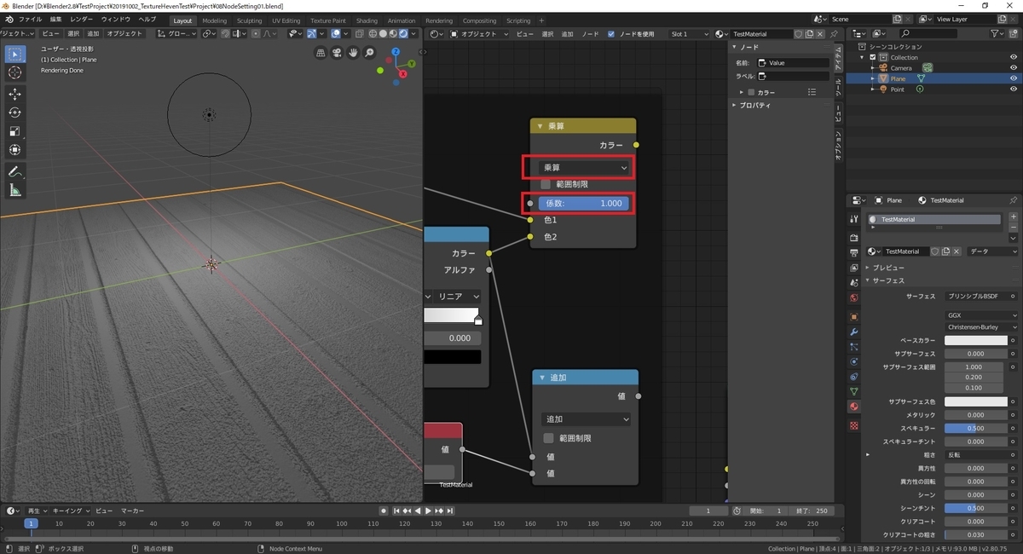Open the Physics properties tab icon
Image resolution: width=1023 pixels, height=554 pixels.
tap(854, 361)
